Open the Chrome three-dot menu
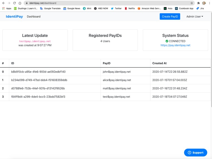Viewport: 212px width, 159px height. click(x=209, y=3)
